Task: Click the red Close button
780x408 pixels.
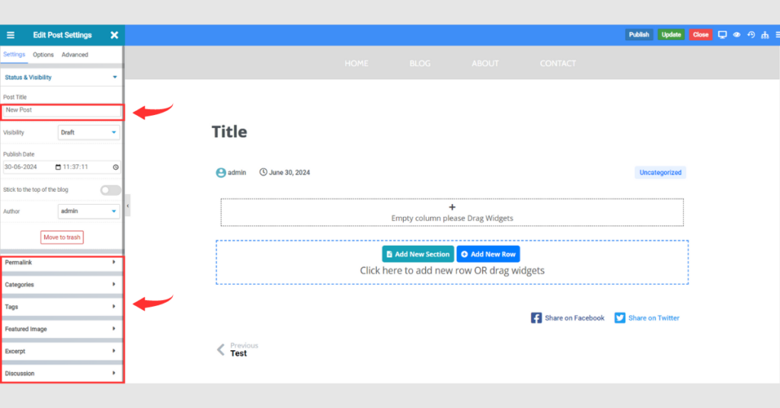Action: [701, 35]
